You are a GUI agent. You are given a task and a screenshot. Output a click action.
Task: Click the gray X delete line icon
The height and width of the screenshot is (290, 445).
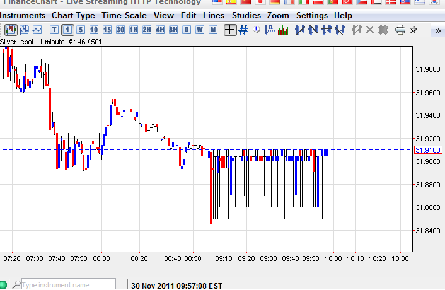pyautogui.click(x=369, y=29)
